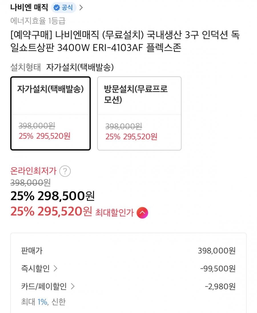Viewport: 257px width, 313px height.
Task: Open brand page via chevron beside 공식
Action: [x=81, y=8]
